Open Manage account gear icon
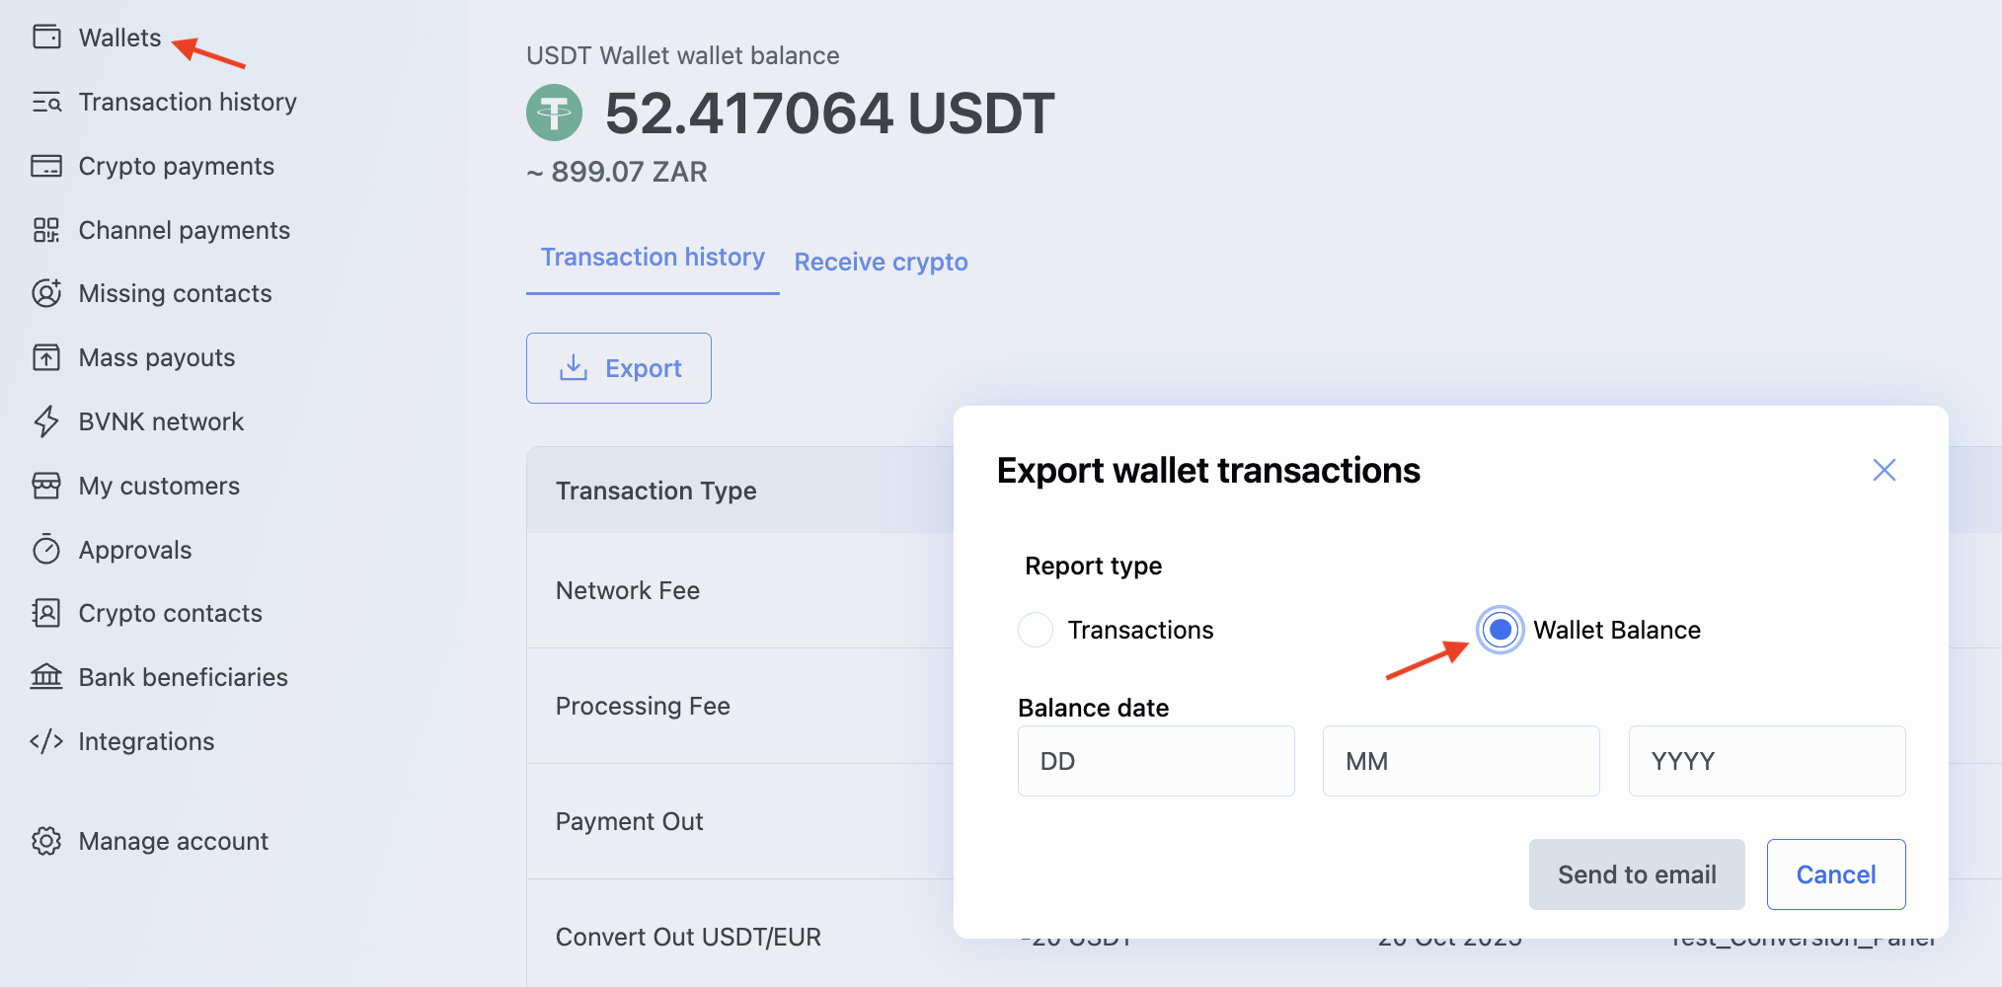Viewport: 2002px width, 987px height. click(x=46, y=841)
